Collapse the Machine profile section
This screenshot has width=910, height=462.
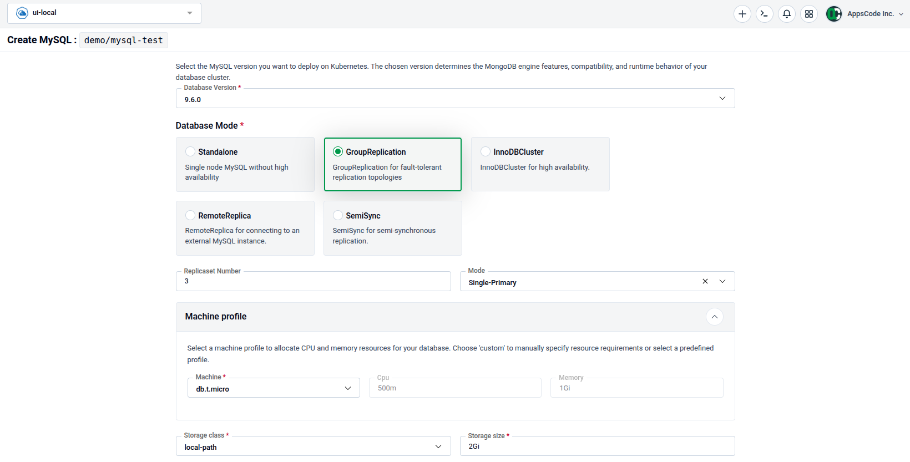click(x=715, y=317)
